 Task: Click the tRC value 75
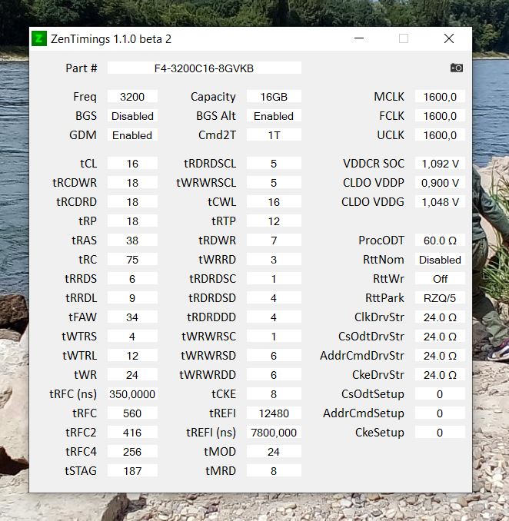click(x=132, y=260)
